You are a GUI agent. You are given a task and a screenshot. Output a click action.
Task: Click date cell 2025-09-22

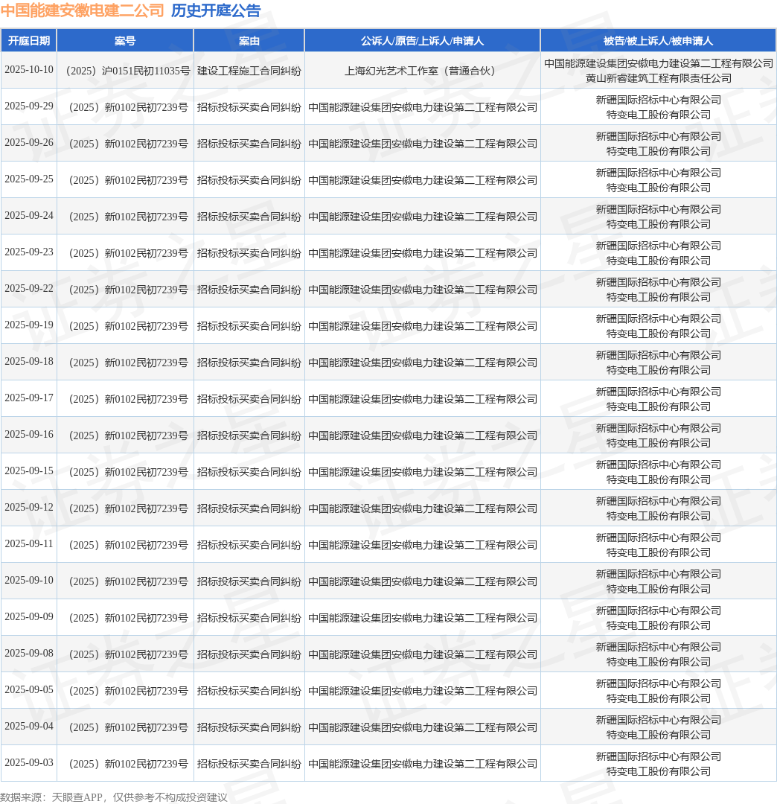click(29, 288)
